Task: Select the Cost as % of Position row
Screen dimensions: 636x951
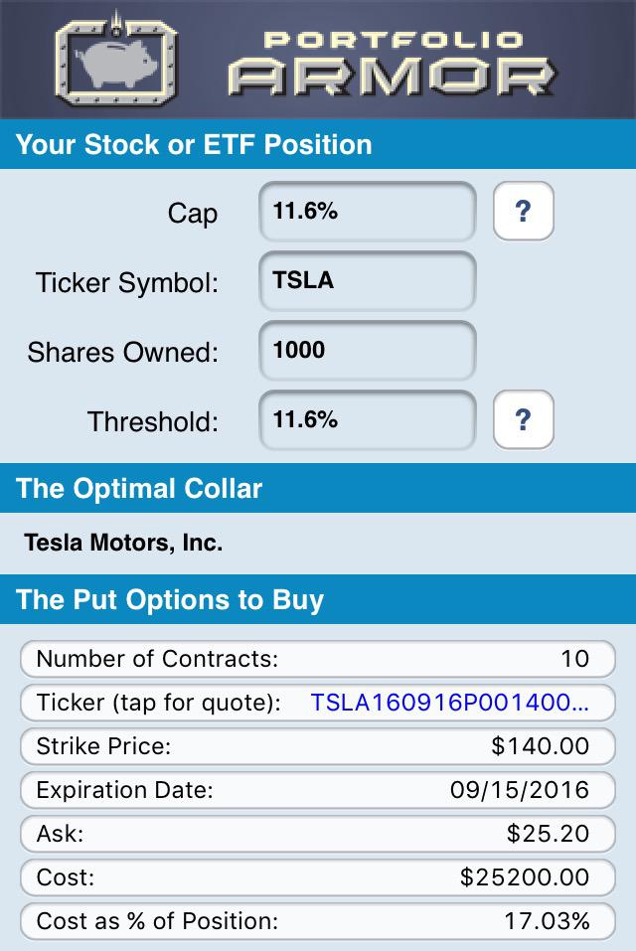Action: pos(318,920)
